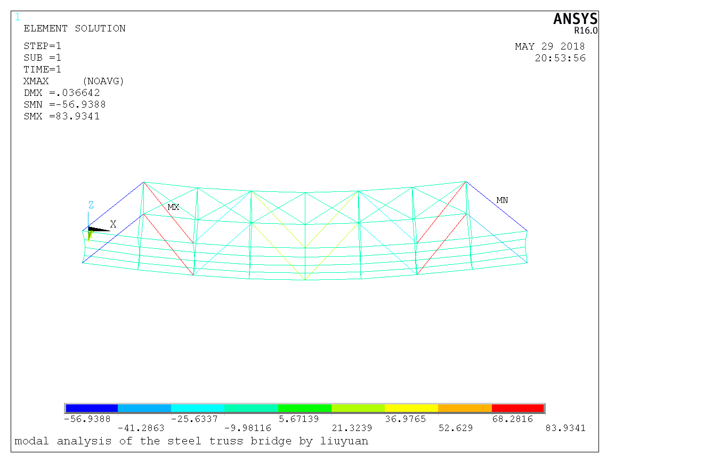Click legend value "-56.9388"
This screenshot has height=463, width=712.
87,419
